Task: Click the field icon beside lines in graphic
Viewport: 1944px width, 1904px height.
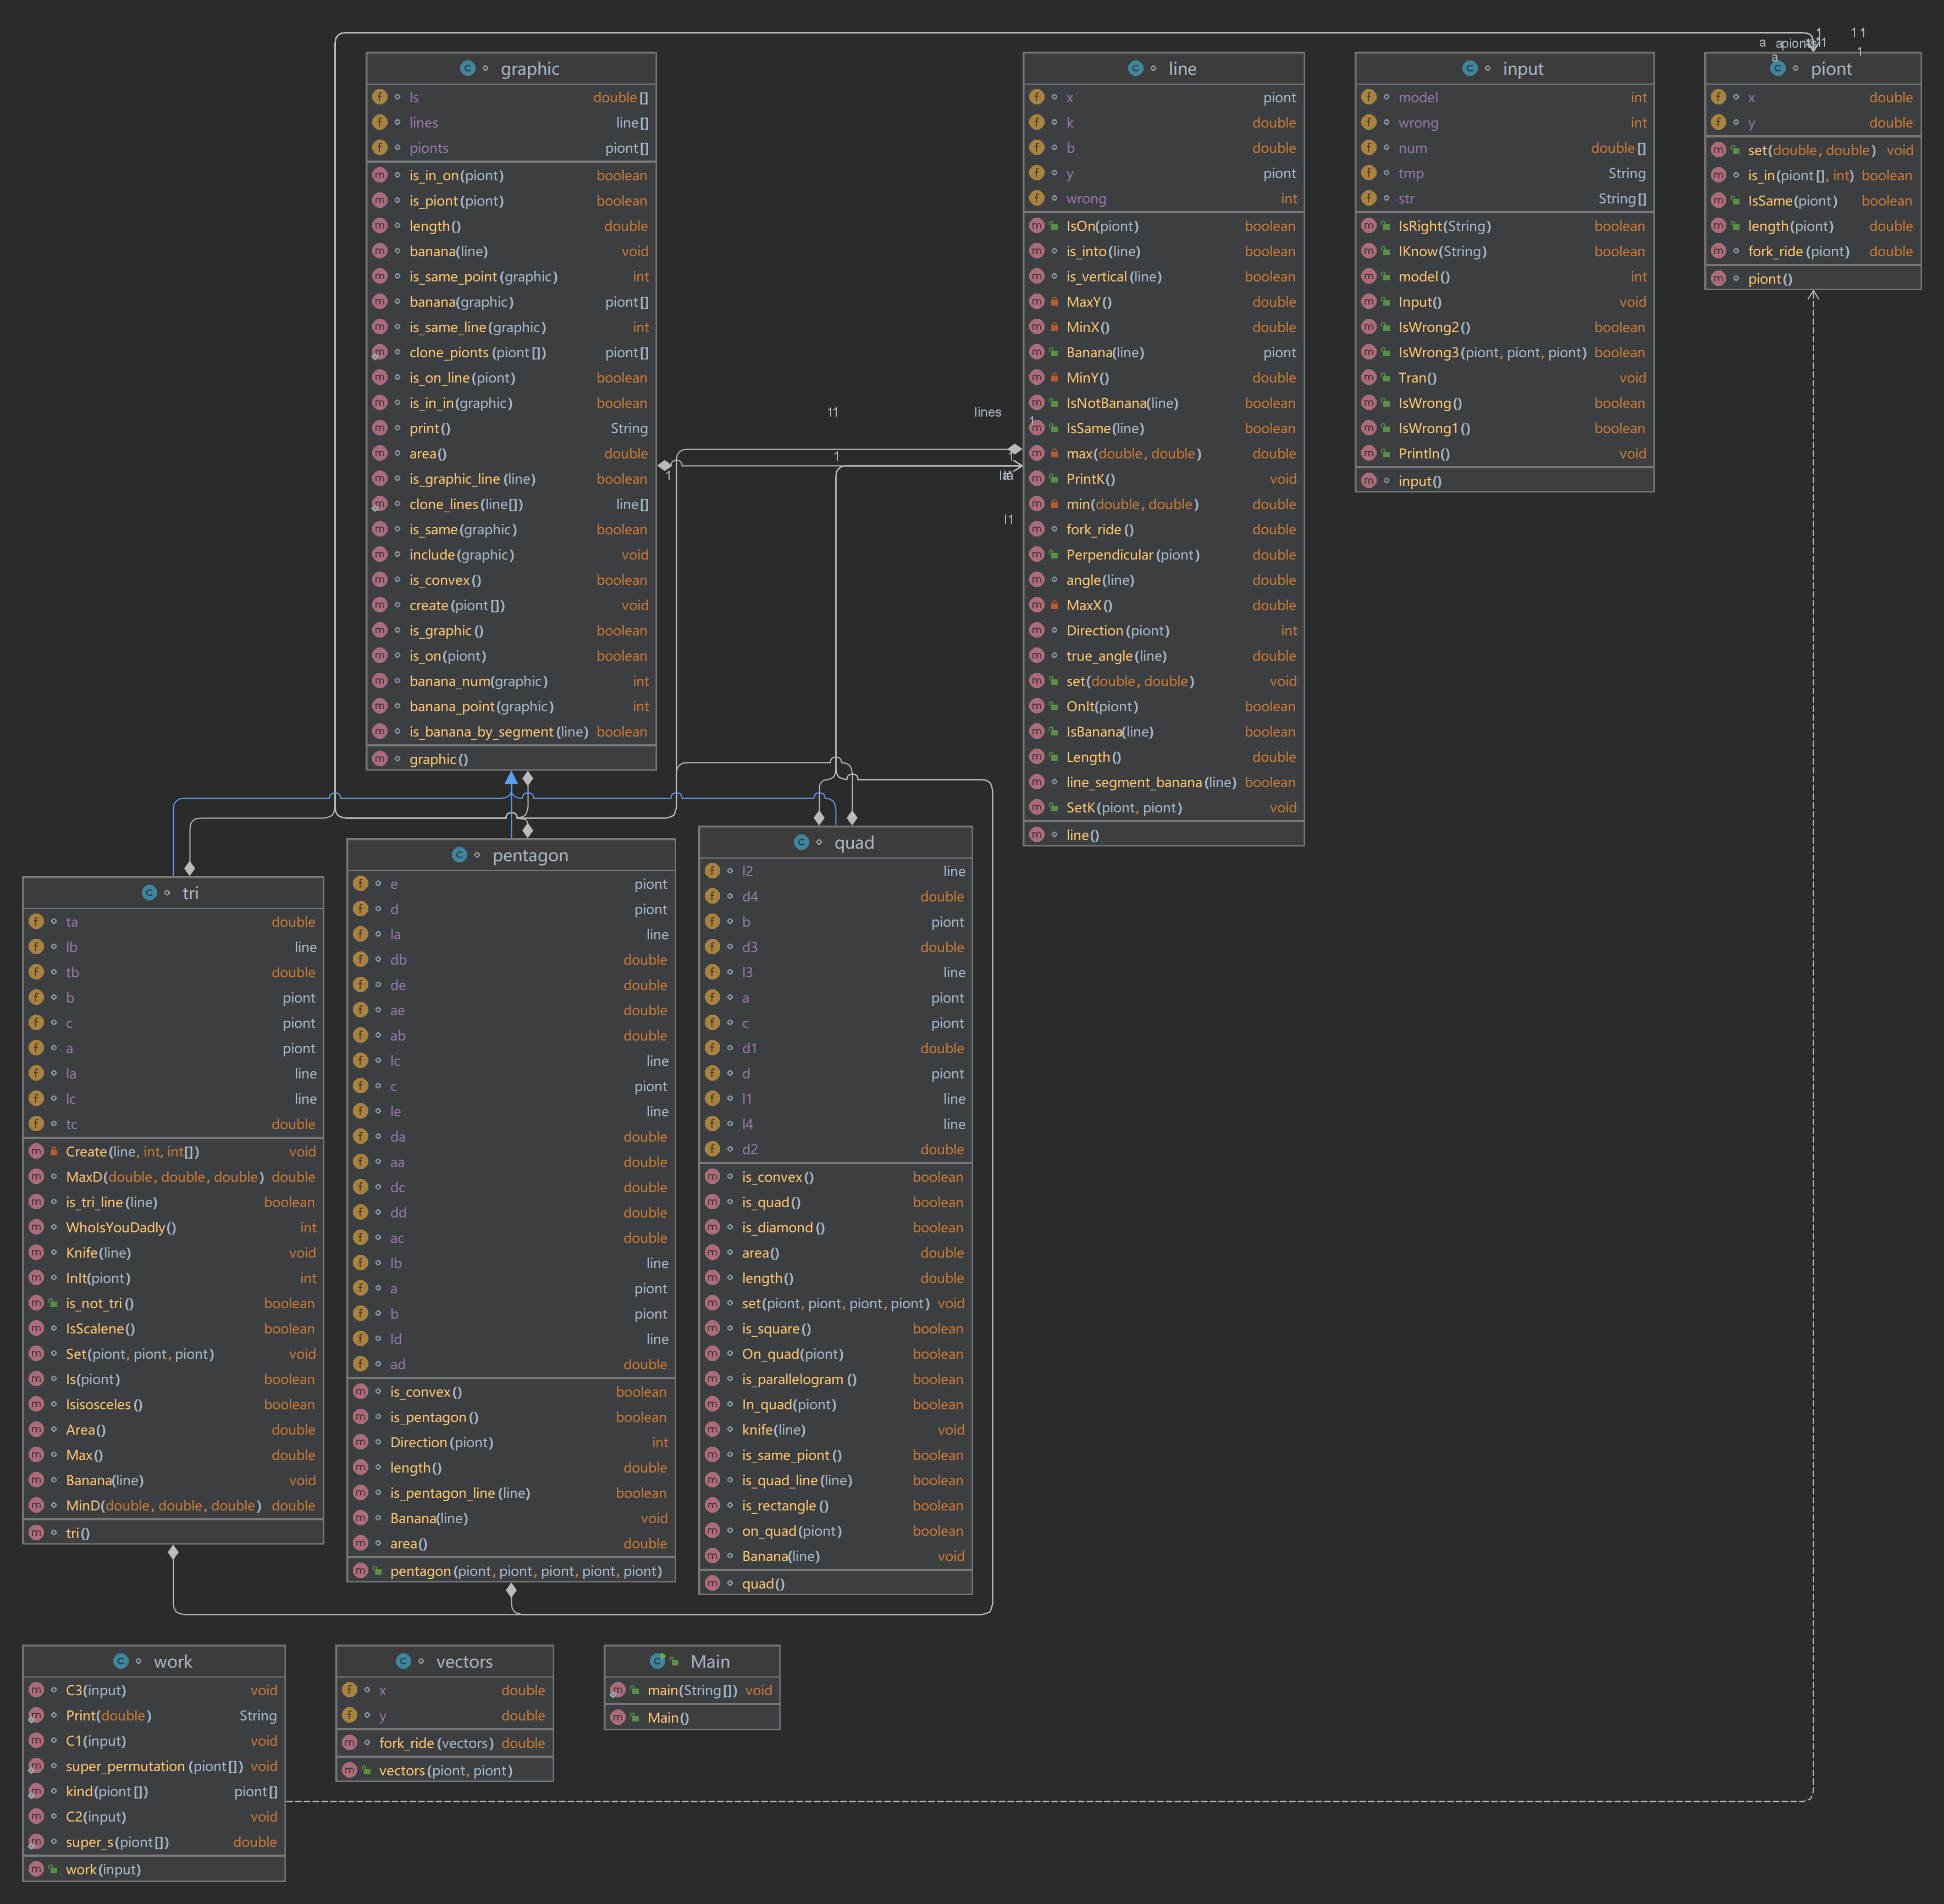Action: (x=380, y=122)
